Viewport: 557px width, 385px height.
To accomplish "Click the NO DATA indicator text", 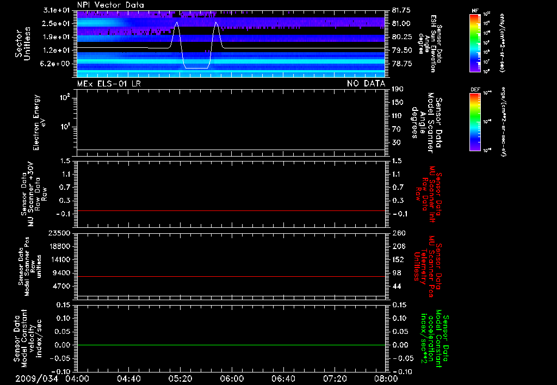I will (x=366, y=83).
